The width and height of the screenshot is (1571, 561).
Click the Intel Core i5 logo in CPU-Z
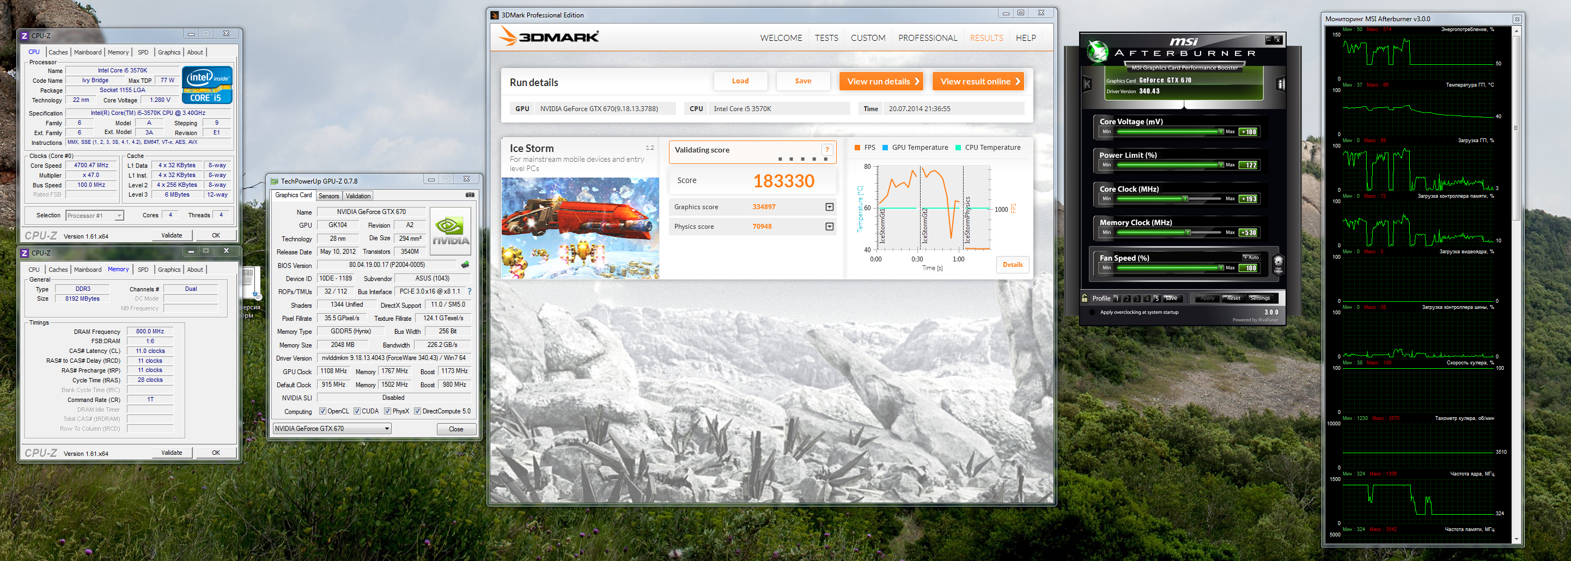[208, 85]
